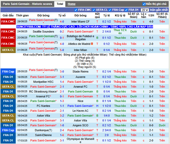This screenshot has height=144, width=170.
Task: Switch to the Total tab
Action: [x=60, y=4]
